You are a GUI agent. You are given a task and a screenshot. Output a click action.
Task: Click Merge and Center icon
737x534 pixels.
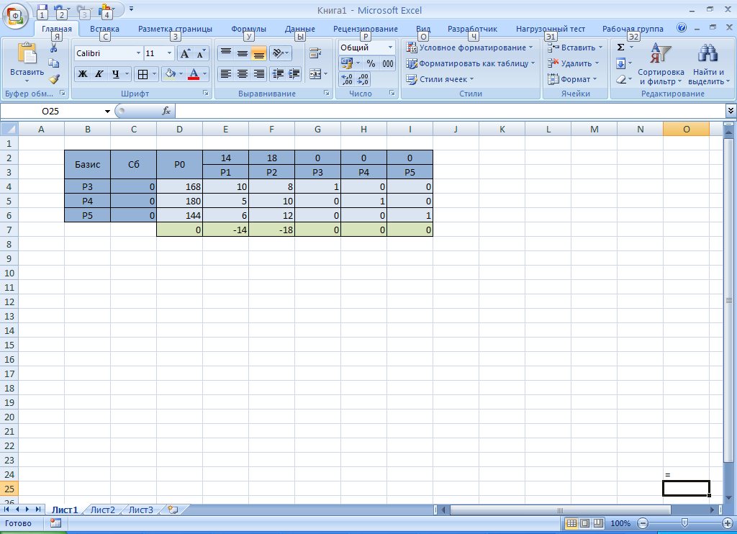coord(315,74)
